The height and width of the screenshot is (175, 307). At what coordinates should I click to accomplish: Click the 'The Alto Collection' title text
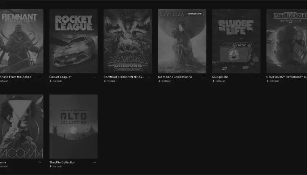62,162
